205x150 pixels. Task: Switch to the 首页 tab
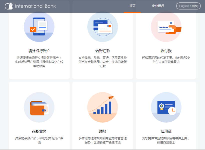tap(132, 6)
